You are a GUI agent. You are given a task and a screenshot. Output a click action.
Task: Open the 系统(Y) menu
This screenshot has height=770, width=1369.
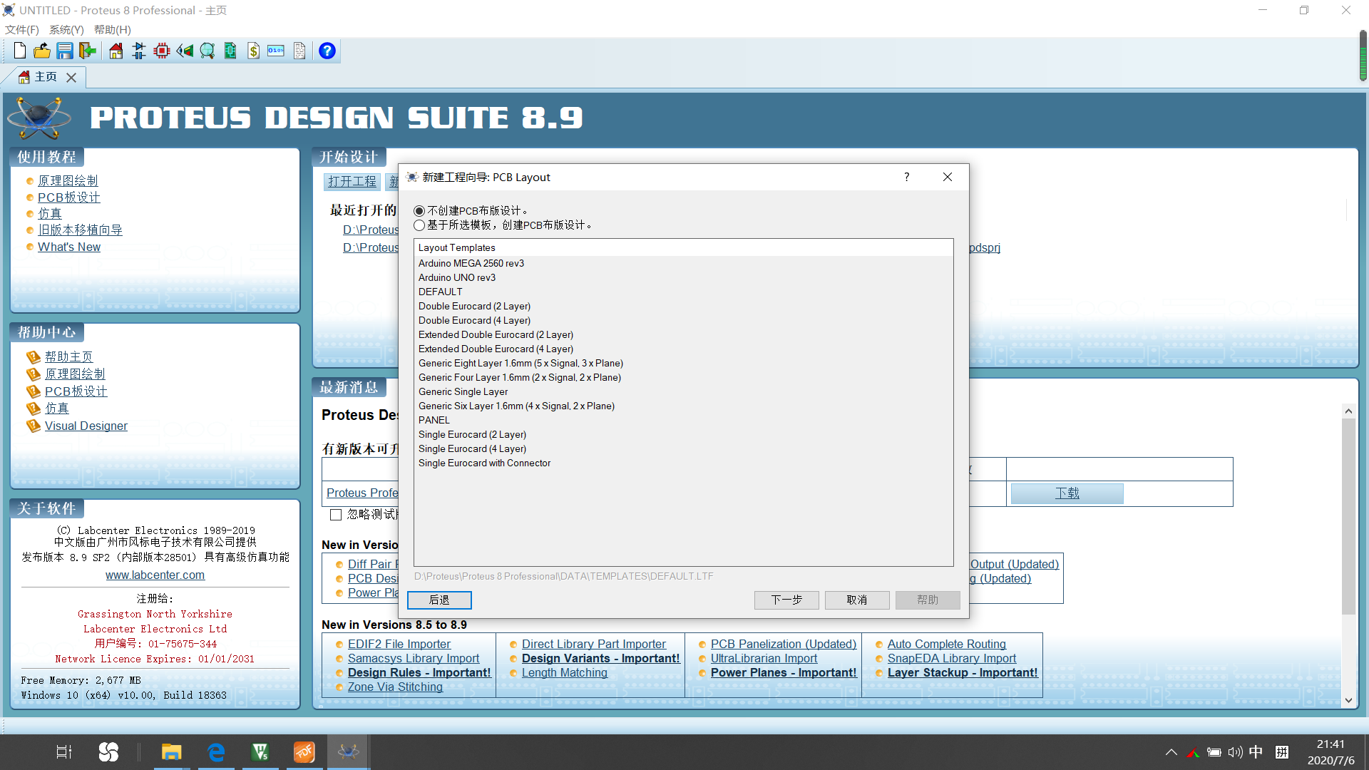point(66,29)
